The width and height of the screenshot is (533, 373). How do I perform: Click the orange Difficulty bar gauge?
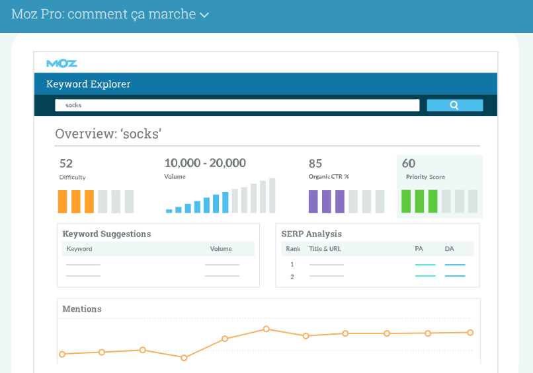pyautogui.click(x=96, y=201)
